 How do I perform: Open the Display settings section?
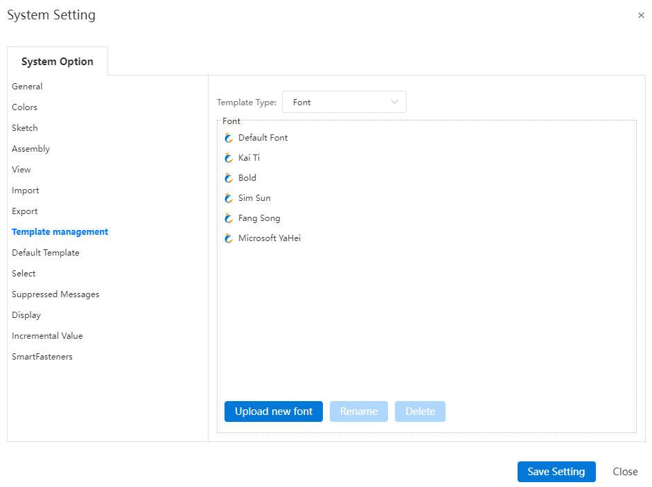[x=26, y=315]
